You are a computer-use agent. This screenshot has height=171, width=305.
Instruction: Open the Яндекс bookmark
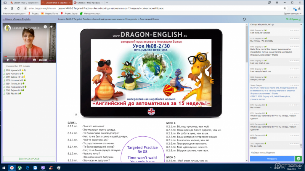34,13
